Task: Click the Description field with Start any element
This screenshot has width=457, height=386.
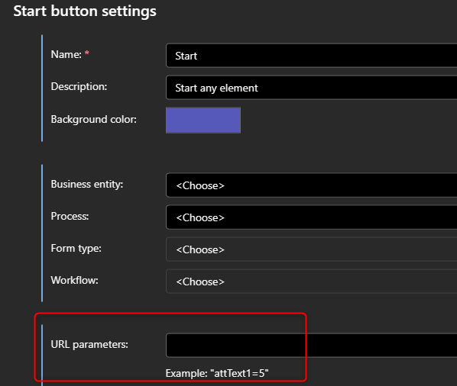Action: point(311,88)
